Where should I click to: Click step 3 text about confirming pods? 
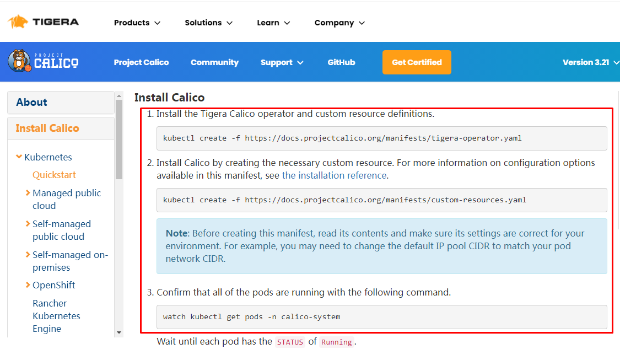pos(304,292)
